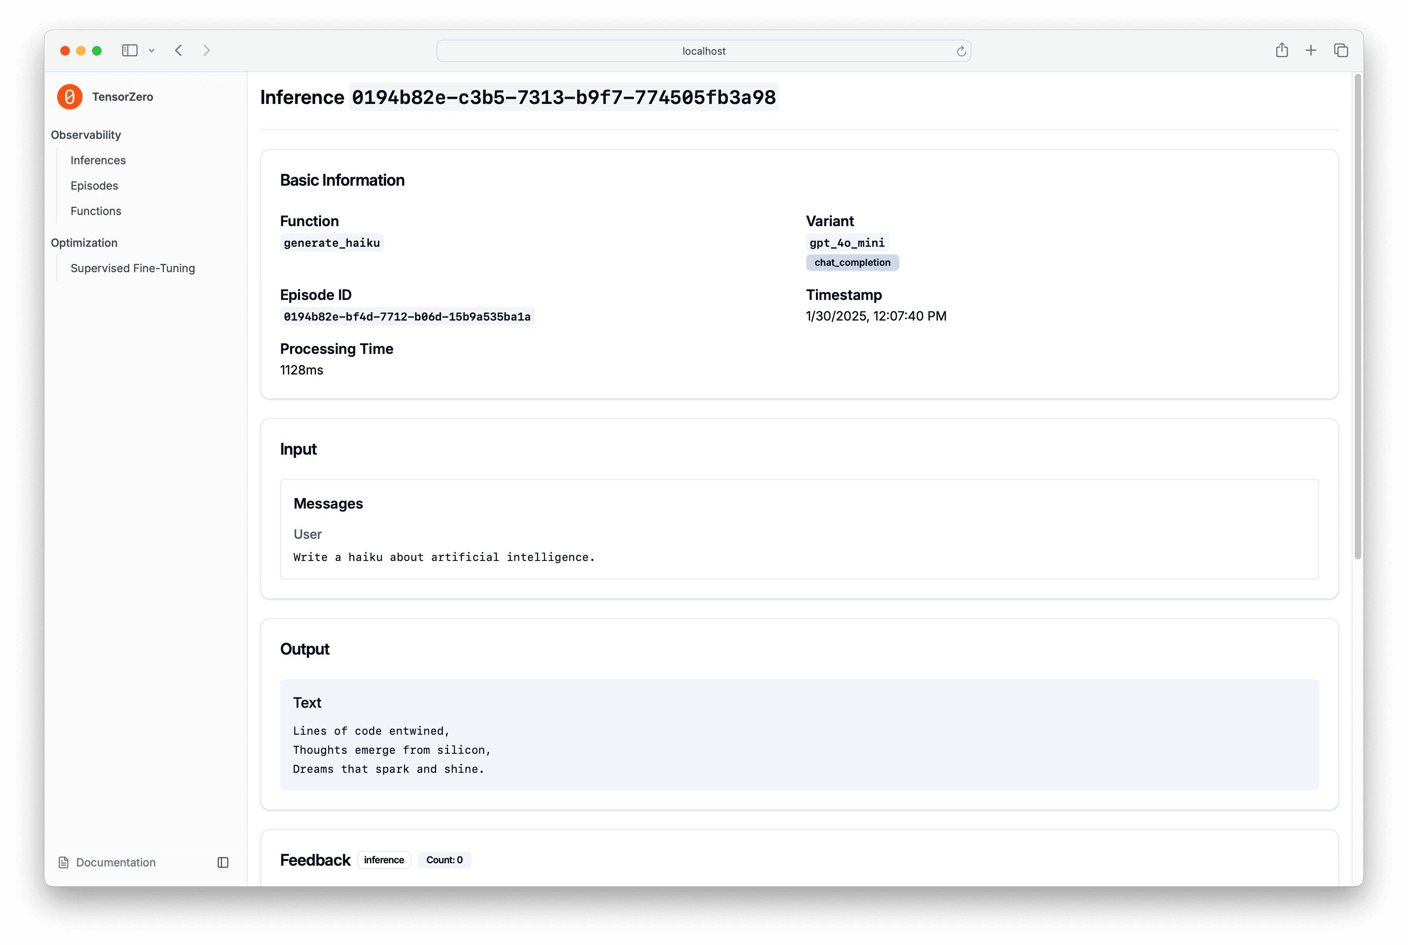The width and height of the screenshot is (1408, 945).
Task: Open a new browser tab
Action: coord(1310,51)
